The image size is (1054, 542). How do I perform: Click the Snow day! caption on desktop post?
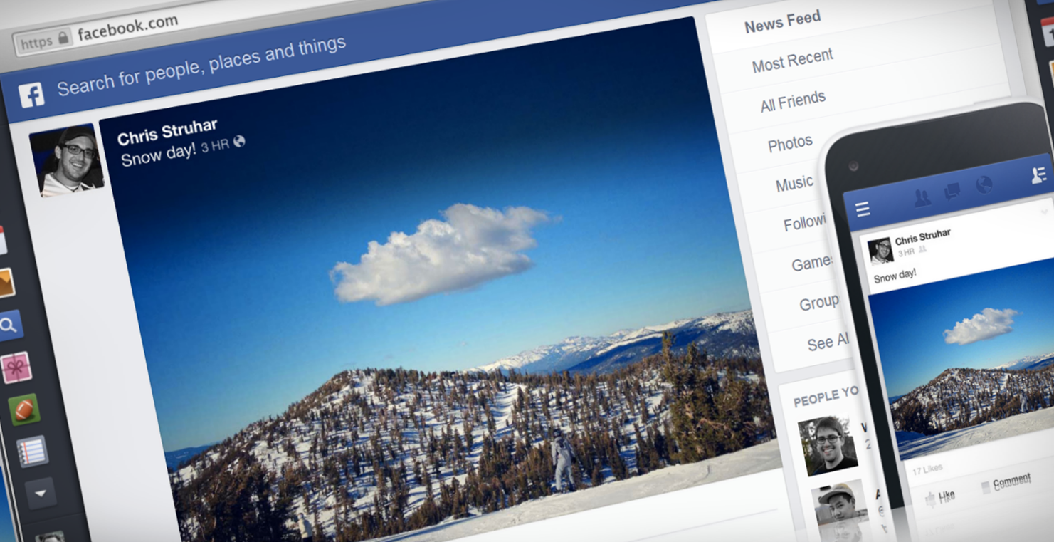tap(158, 155)
